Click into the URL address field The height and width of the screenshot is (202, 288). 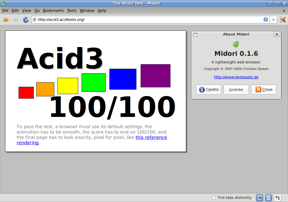pyautogui.click(x=150, y=20)
